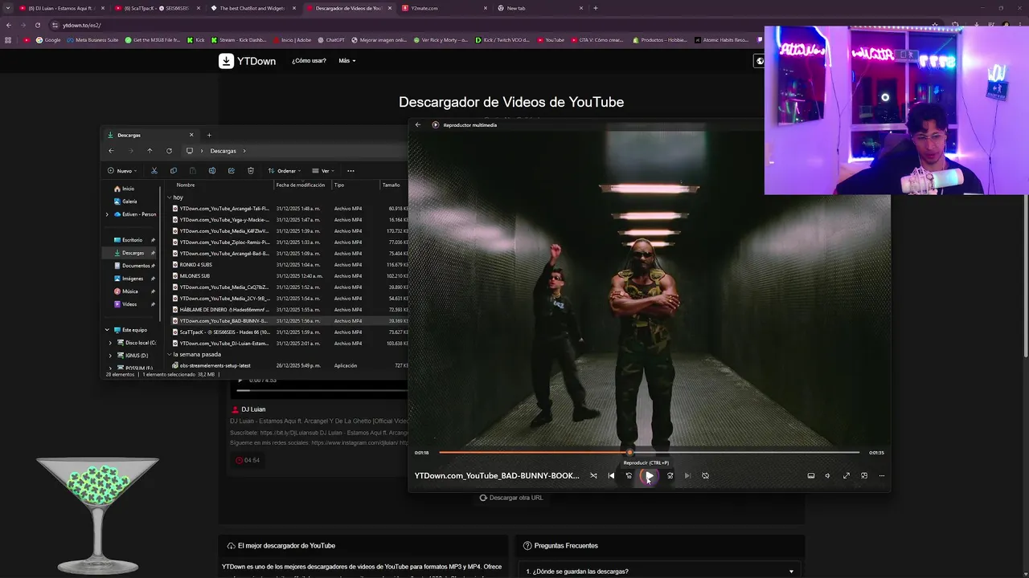1029x578 pixels.
Task: Open Música in the Explorer sidebar
Action: tap(125, 291)
